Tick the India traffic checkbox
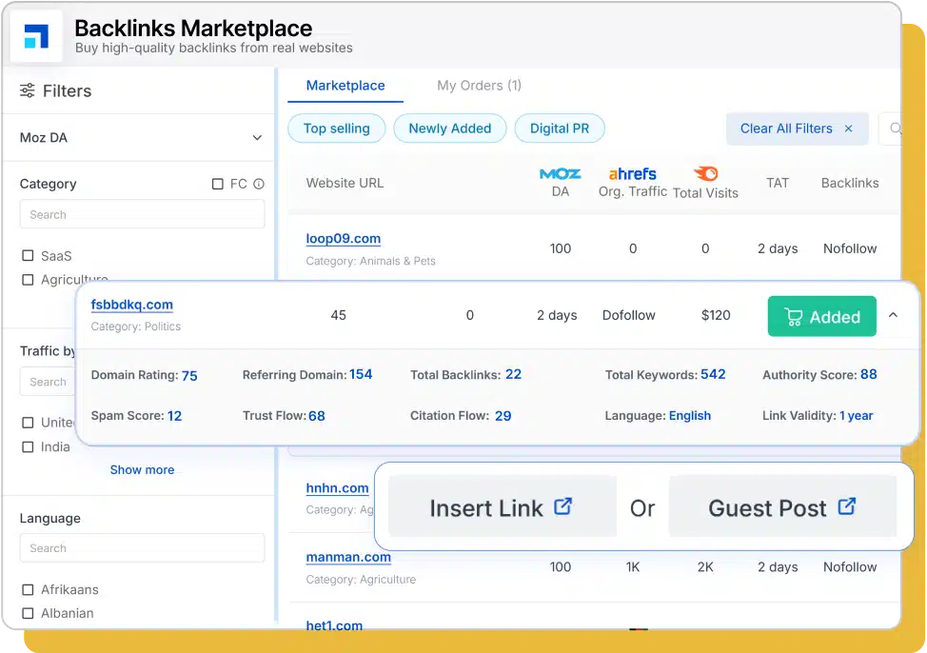Image resolution: width=927 pixels, height=653 pixels. 28,447
